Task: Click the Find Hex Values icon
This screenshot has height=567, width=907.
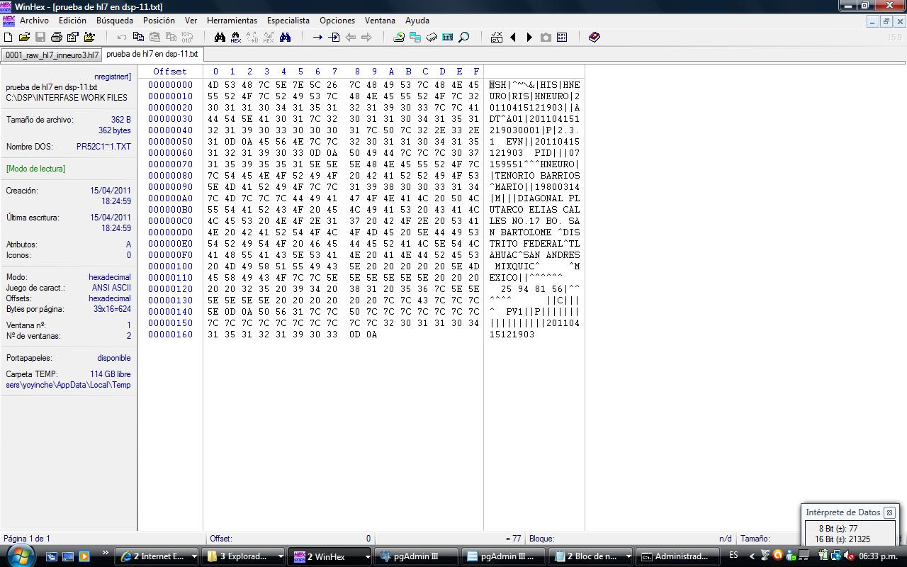Action: 236,37
